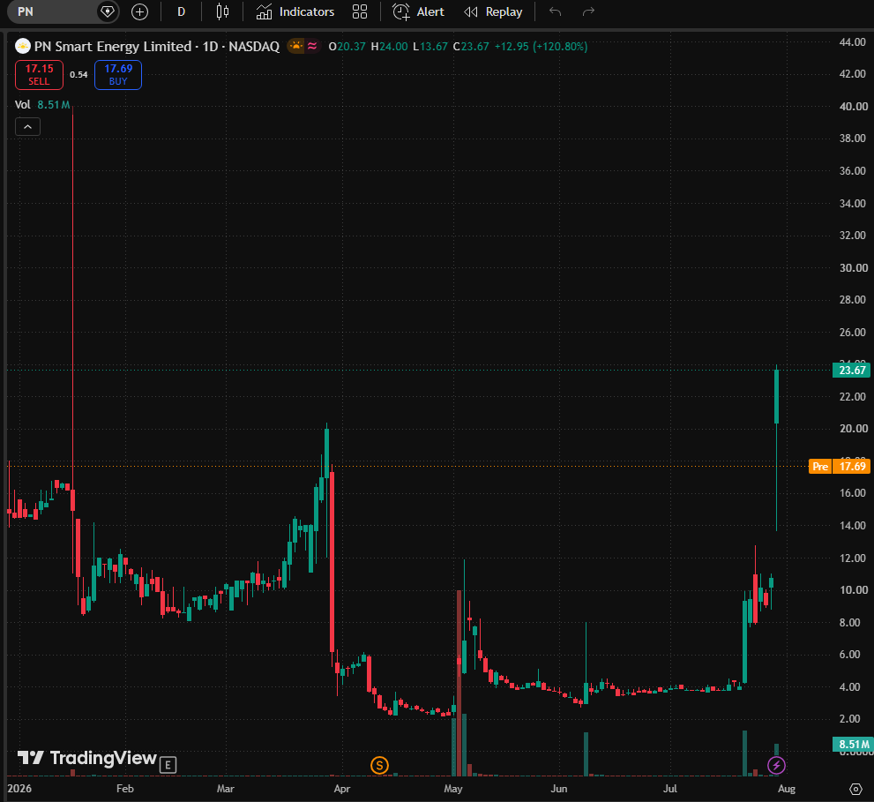
Task: Click the PN Smart Energy Limited logo
Action: coord(23,46)
